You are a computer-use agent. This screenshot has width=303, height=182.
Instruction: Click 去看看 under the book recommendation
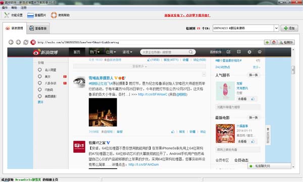click(242, 99)
